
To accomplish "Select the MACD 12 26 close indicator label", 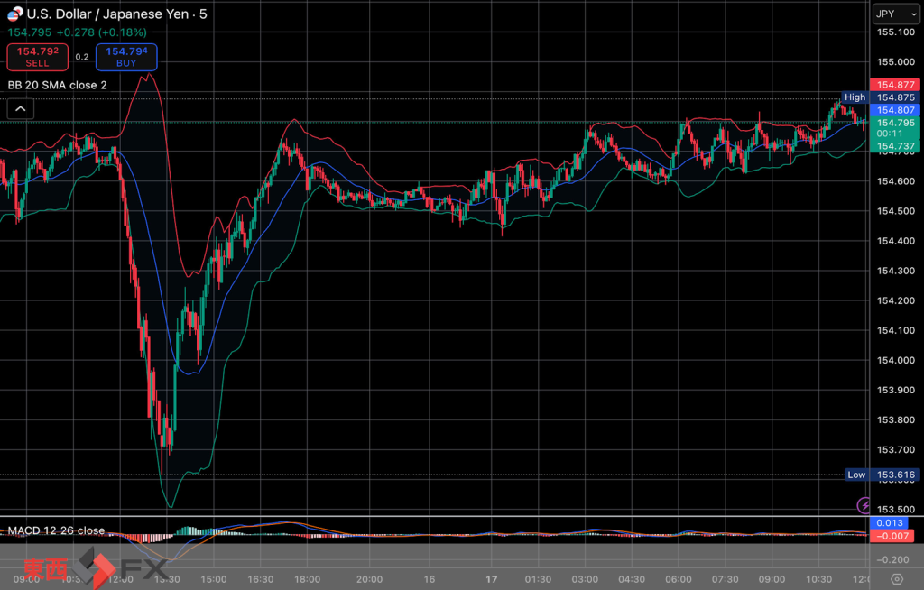I will pyautogui.click(x=57, y=530).
